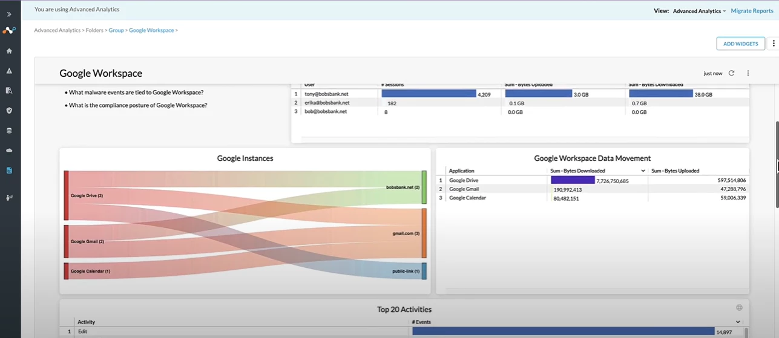Click the 7,726,750,685 bytes downloaded bar
The height and width of the screenshot is (338, 779).
(573, 180)
